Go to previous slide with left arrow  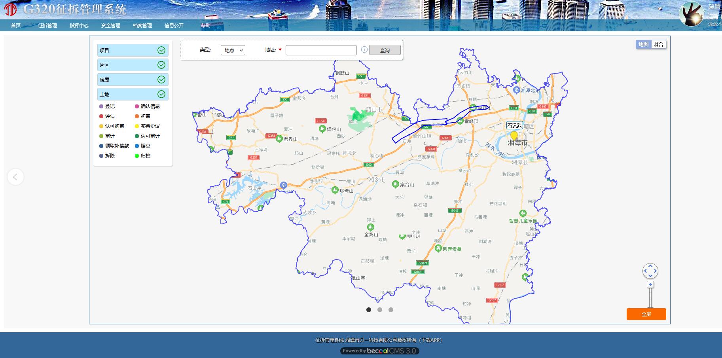pos(15,177)
